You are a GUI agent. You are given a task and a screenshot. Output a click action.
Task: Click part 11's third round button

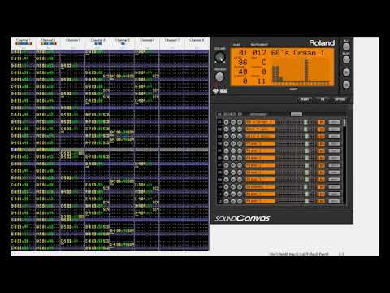point(240,195)
